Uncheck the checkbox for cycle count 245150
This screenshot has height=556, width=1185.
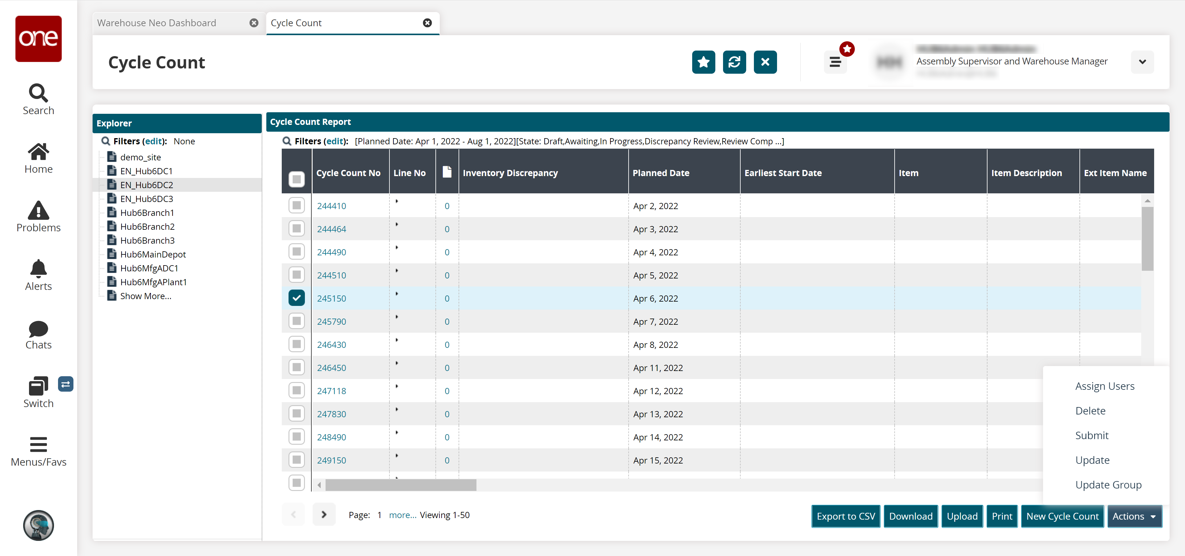point(296,298)
